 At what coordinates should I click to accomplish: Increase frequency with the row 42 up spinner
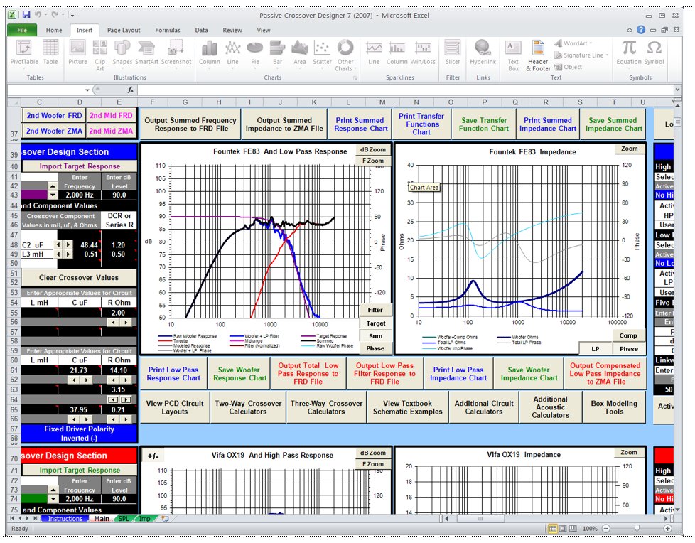(x=53, y=186)
